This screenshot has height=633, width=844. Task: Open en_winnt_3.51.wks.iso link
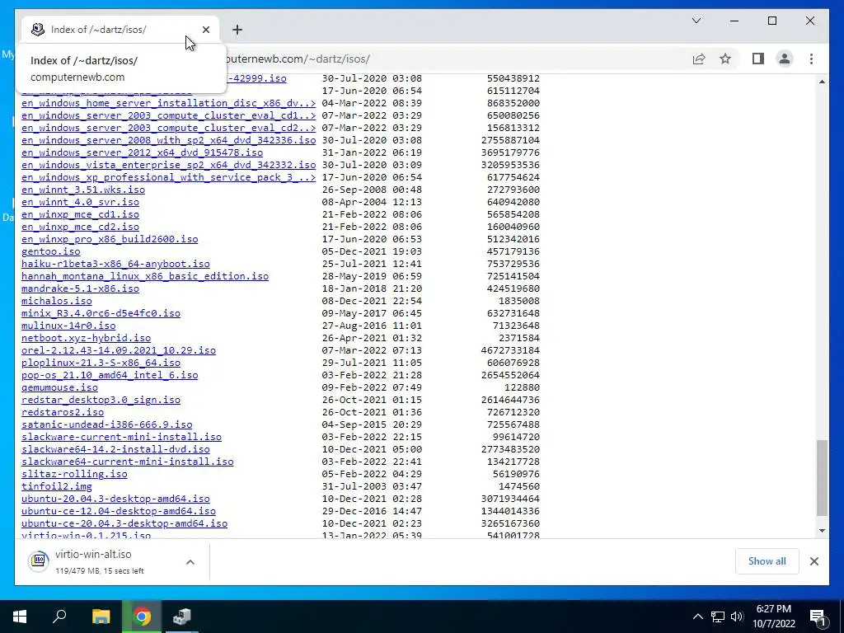[83, 190]
